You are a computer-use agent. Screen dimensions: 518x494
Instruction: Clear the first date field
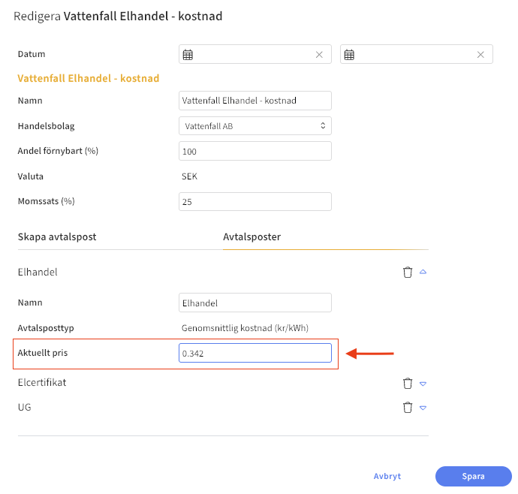point(319,55)
